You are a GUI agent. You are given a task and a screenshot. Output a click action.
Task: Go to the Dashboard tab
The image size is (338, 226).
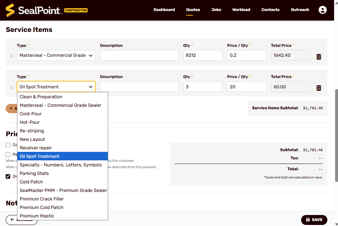[x=164, y=10]
